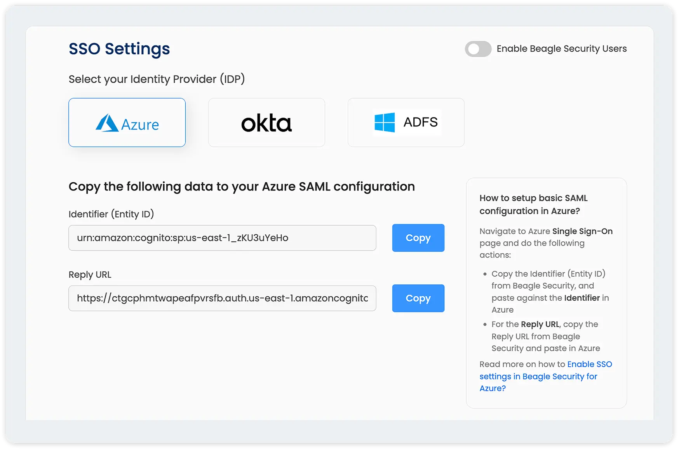Click the 'Single Sign-On' bold text
The height and width of the screenshot is (450, 679).
pyautogui.click(x=582, y=231)
